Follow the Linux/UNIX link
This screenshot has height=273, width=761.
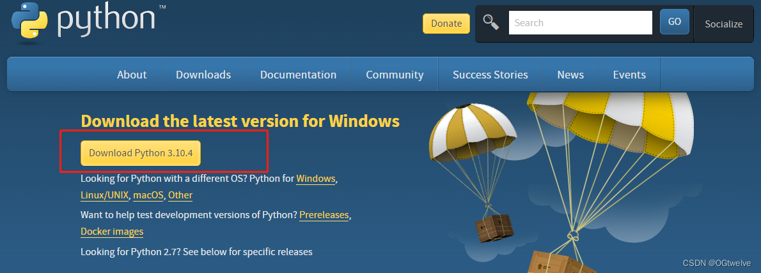click(x=105, y=196)
